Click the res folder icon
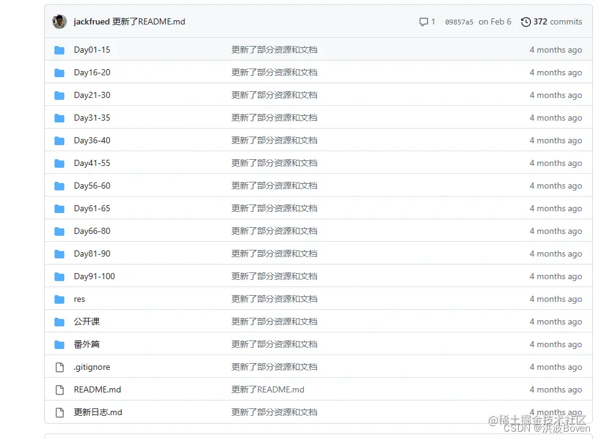The width and height of the screenshot is (599, 439). [x=59, y=299]
